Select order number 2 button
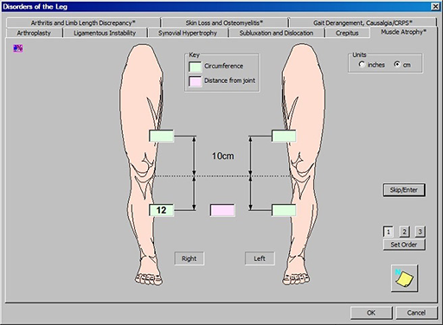 404,232
